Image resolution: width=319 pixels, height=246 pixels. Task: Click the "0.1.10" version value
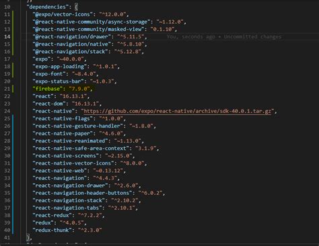click(163, 29)
